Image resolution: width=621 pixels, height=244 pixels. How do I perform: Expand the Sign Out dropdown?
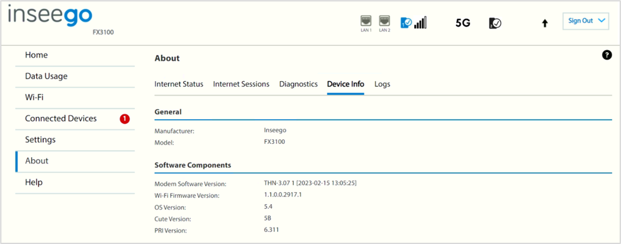point(585,21)
